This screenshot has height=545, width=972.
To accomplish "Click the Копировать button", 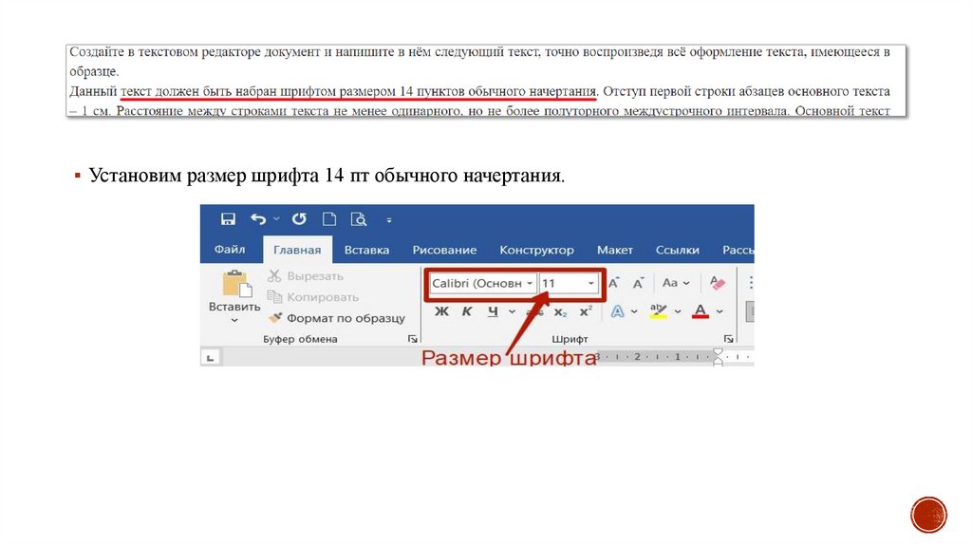I will coord(312,297).
